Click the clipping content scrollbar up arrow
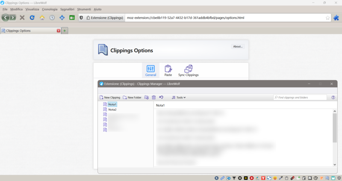The image size is (342, 181). point(335,111)
